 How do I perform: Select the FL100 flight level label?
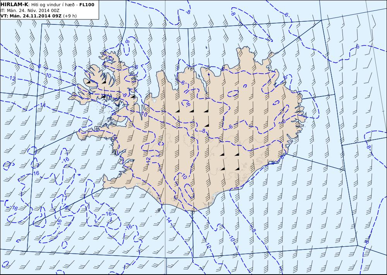tap(87, 5)
